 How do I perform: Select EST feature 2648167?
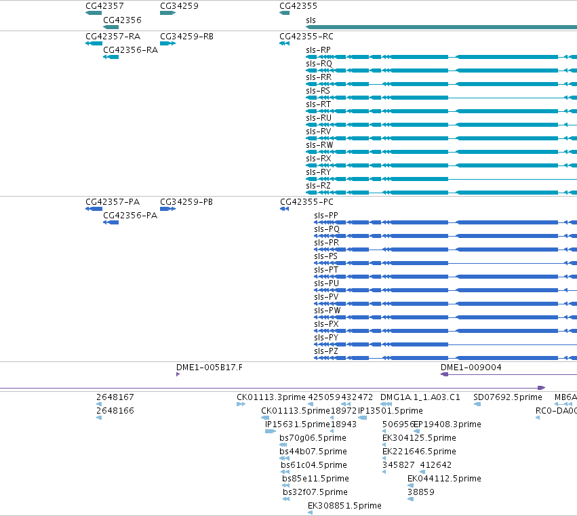[99, 405]
